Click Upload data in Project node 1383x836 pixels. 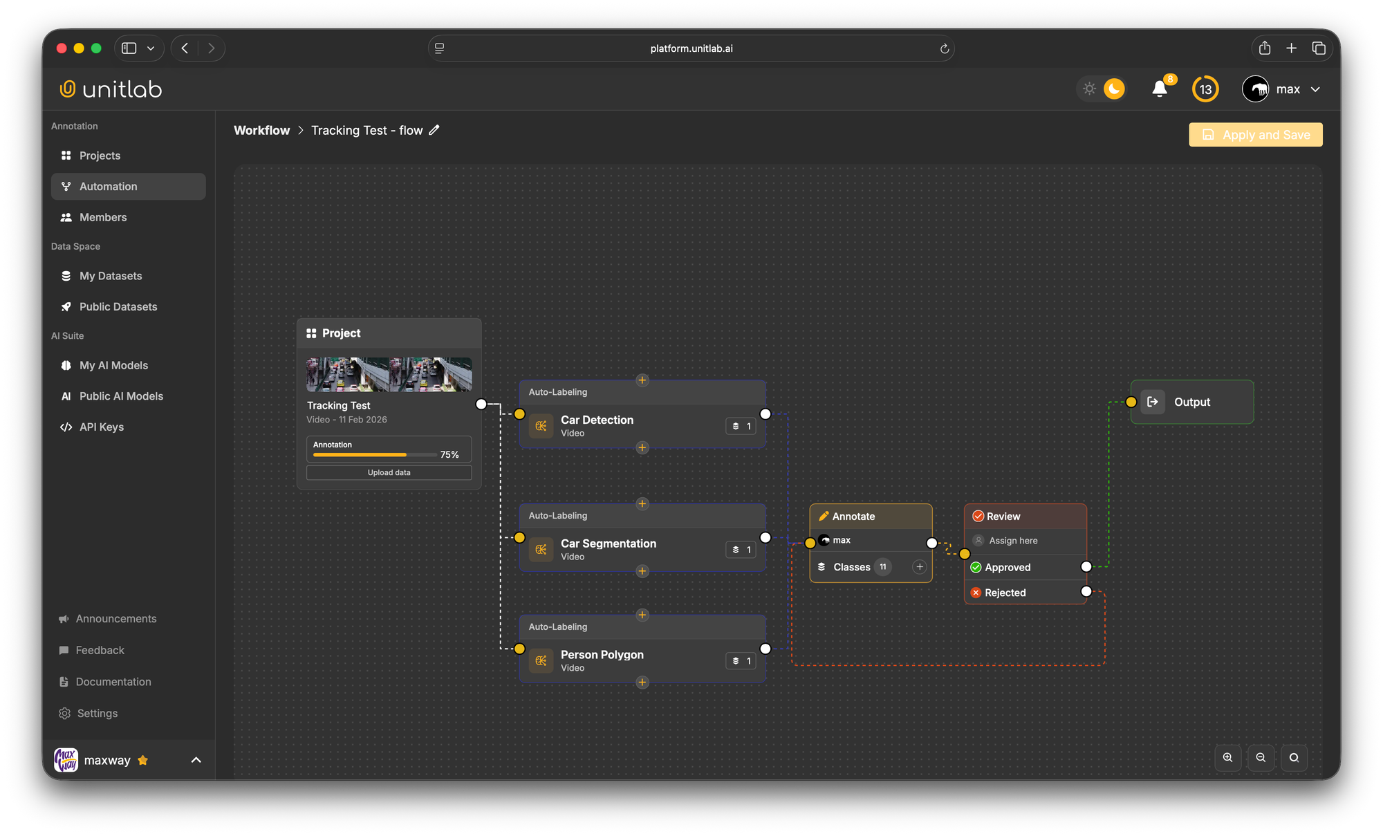tap(389, 473)
